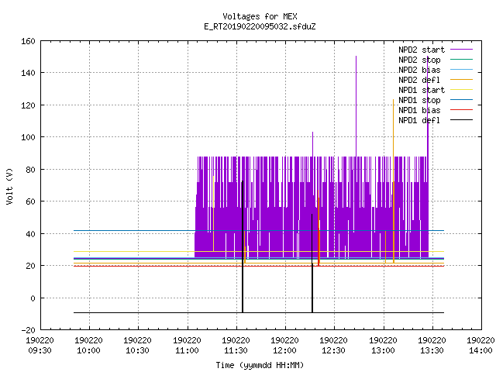Click the x-axis label 'Time (yymmdd HH:MM)'
Image resolution: width=496 pixels, height=372 pixels.
click(x=260, y=365)
